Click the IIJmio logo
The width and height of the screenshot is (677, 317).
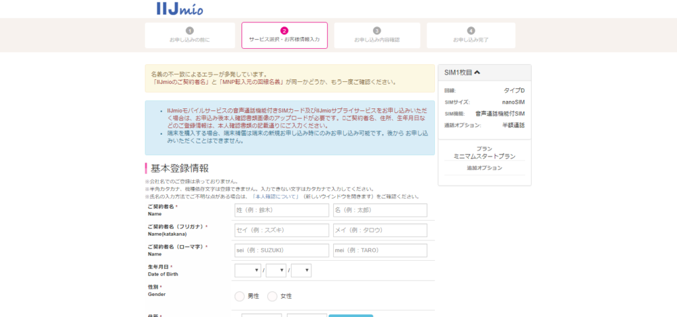pyautogui.click(x=180, y=8)
